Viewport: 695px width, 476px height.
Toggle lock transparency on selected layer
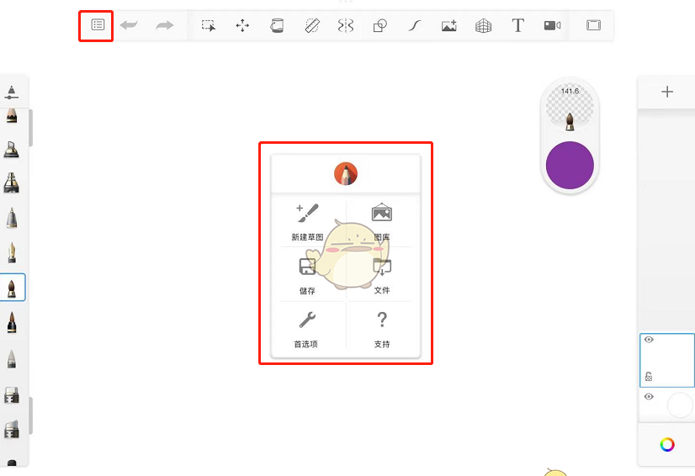[649, 376]
